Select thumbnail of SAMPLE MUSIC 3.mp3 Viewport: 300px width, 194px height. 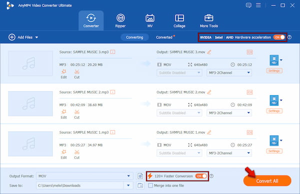(30, 63)
